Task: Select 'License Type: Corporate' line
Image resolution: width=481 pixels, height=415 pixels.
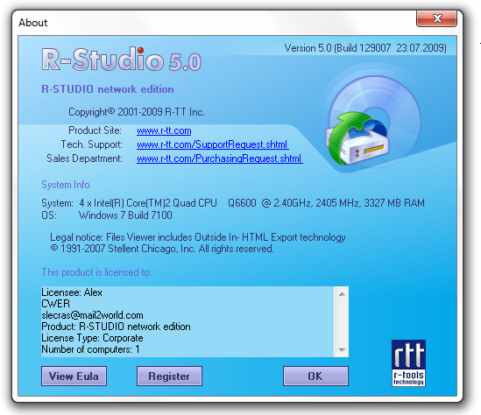Action: pos(92,338)
